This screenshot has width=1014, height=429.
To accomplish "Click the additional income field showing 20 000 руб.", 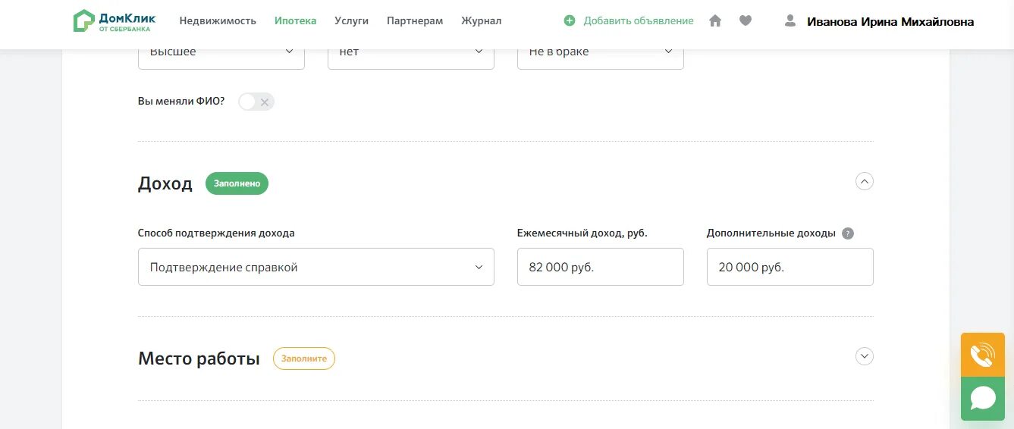I will click(790, 267).
